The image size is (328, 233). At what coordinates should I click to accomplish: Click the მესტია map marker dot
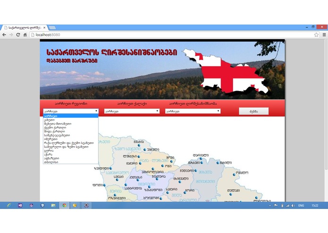click(x=139, y=145)
